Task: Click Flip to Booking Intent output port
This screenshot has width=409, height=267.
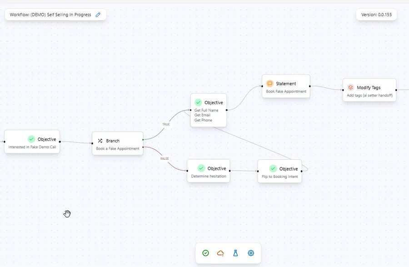Action: coord(302,171)
